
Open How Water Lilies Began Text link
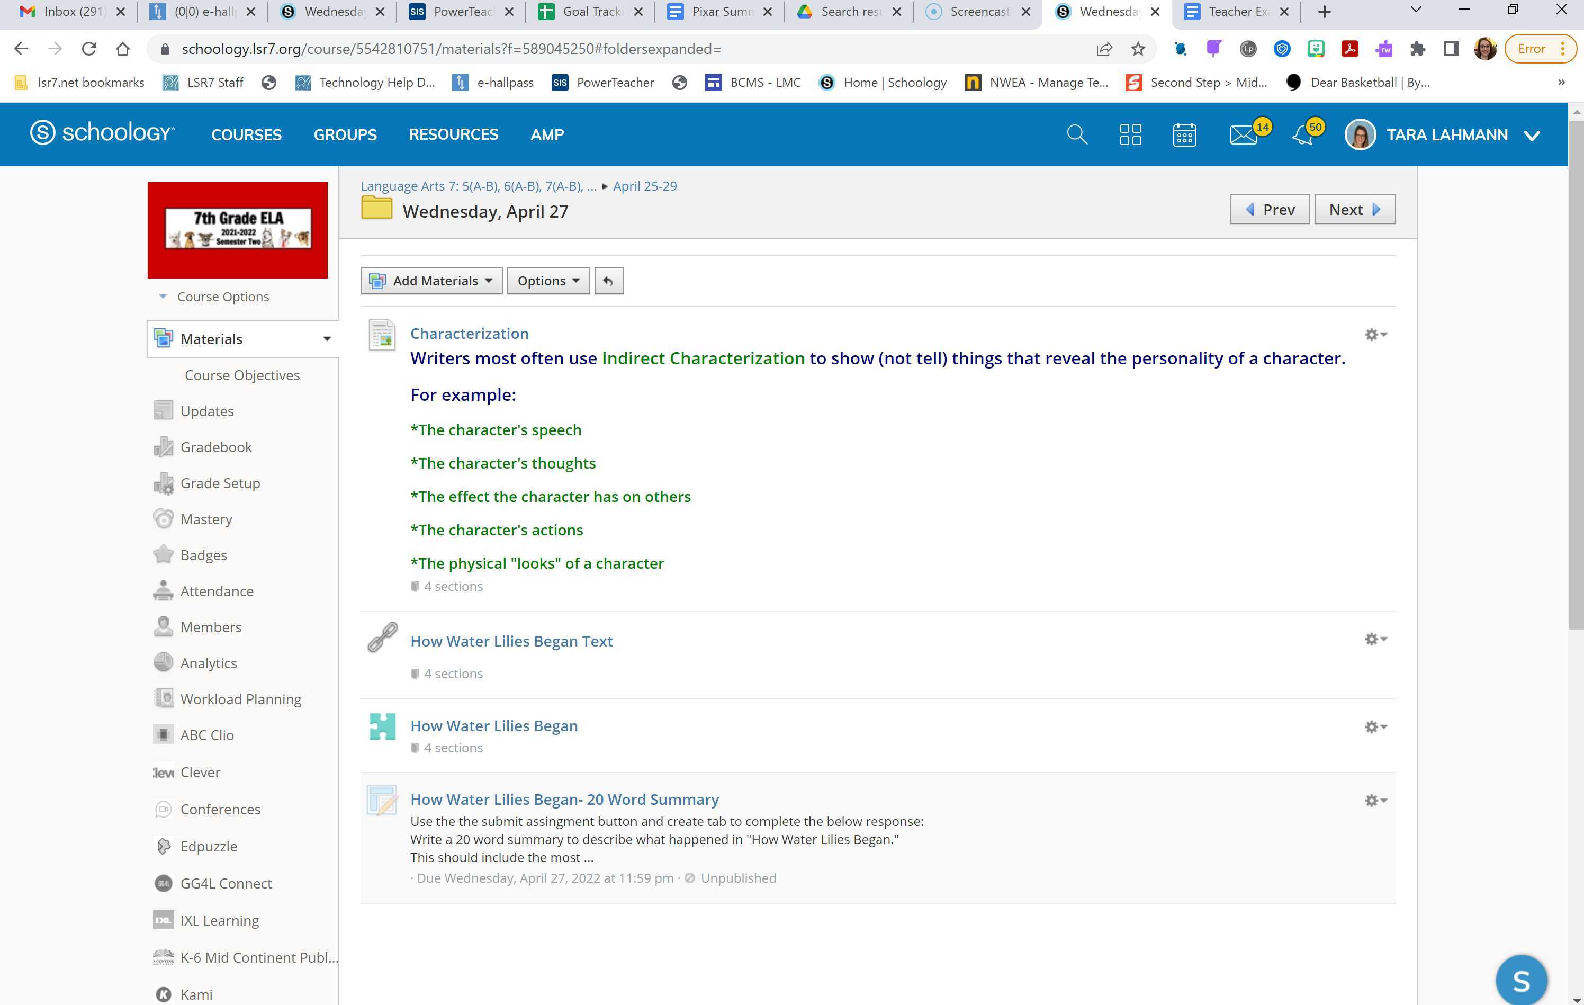click(x=511, y=641)
